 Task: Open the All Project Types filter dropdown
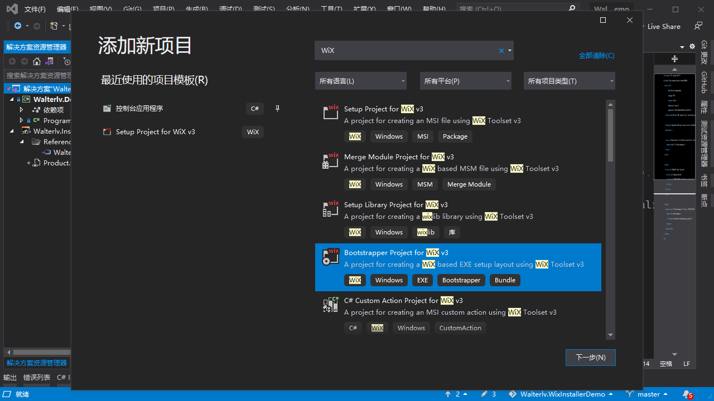tap(570, 81)
